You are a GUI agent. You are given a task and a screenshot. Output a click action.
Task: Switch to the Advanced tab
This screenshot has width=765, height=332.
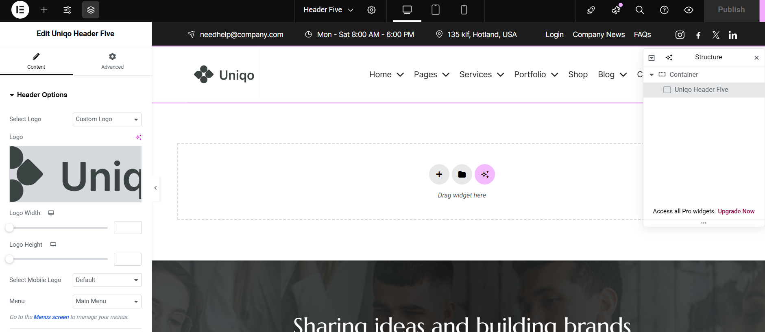pos(112,61)
